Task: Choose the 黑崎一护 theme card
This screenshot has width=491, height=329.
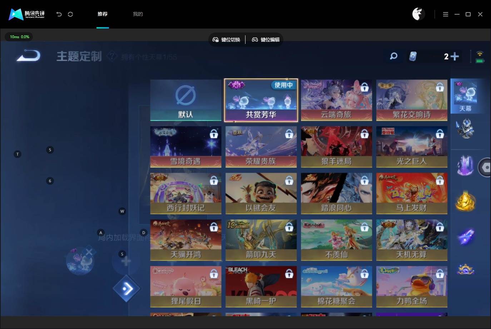Action: [261, 287]
